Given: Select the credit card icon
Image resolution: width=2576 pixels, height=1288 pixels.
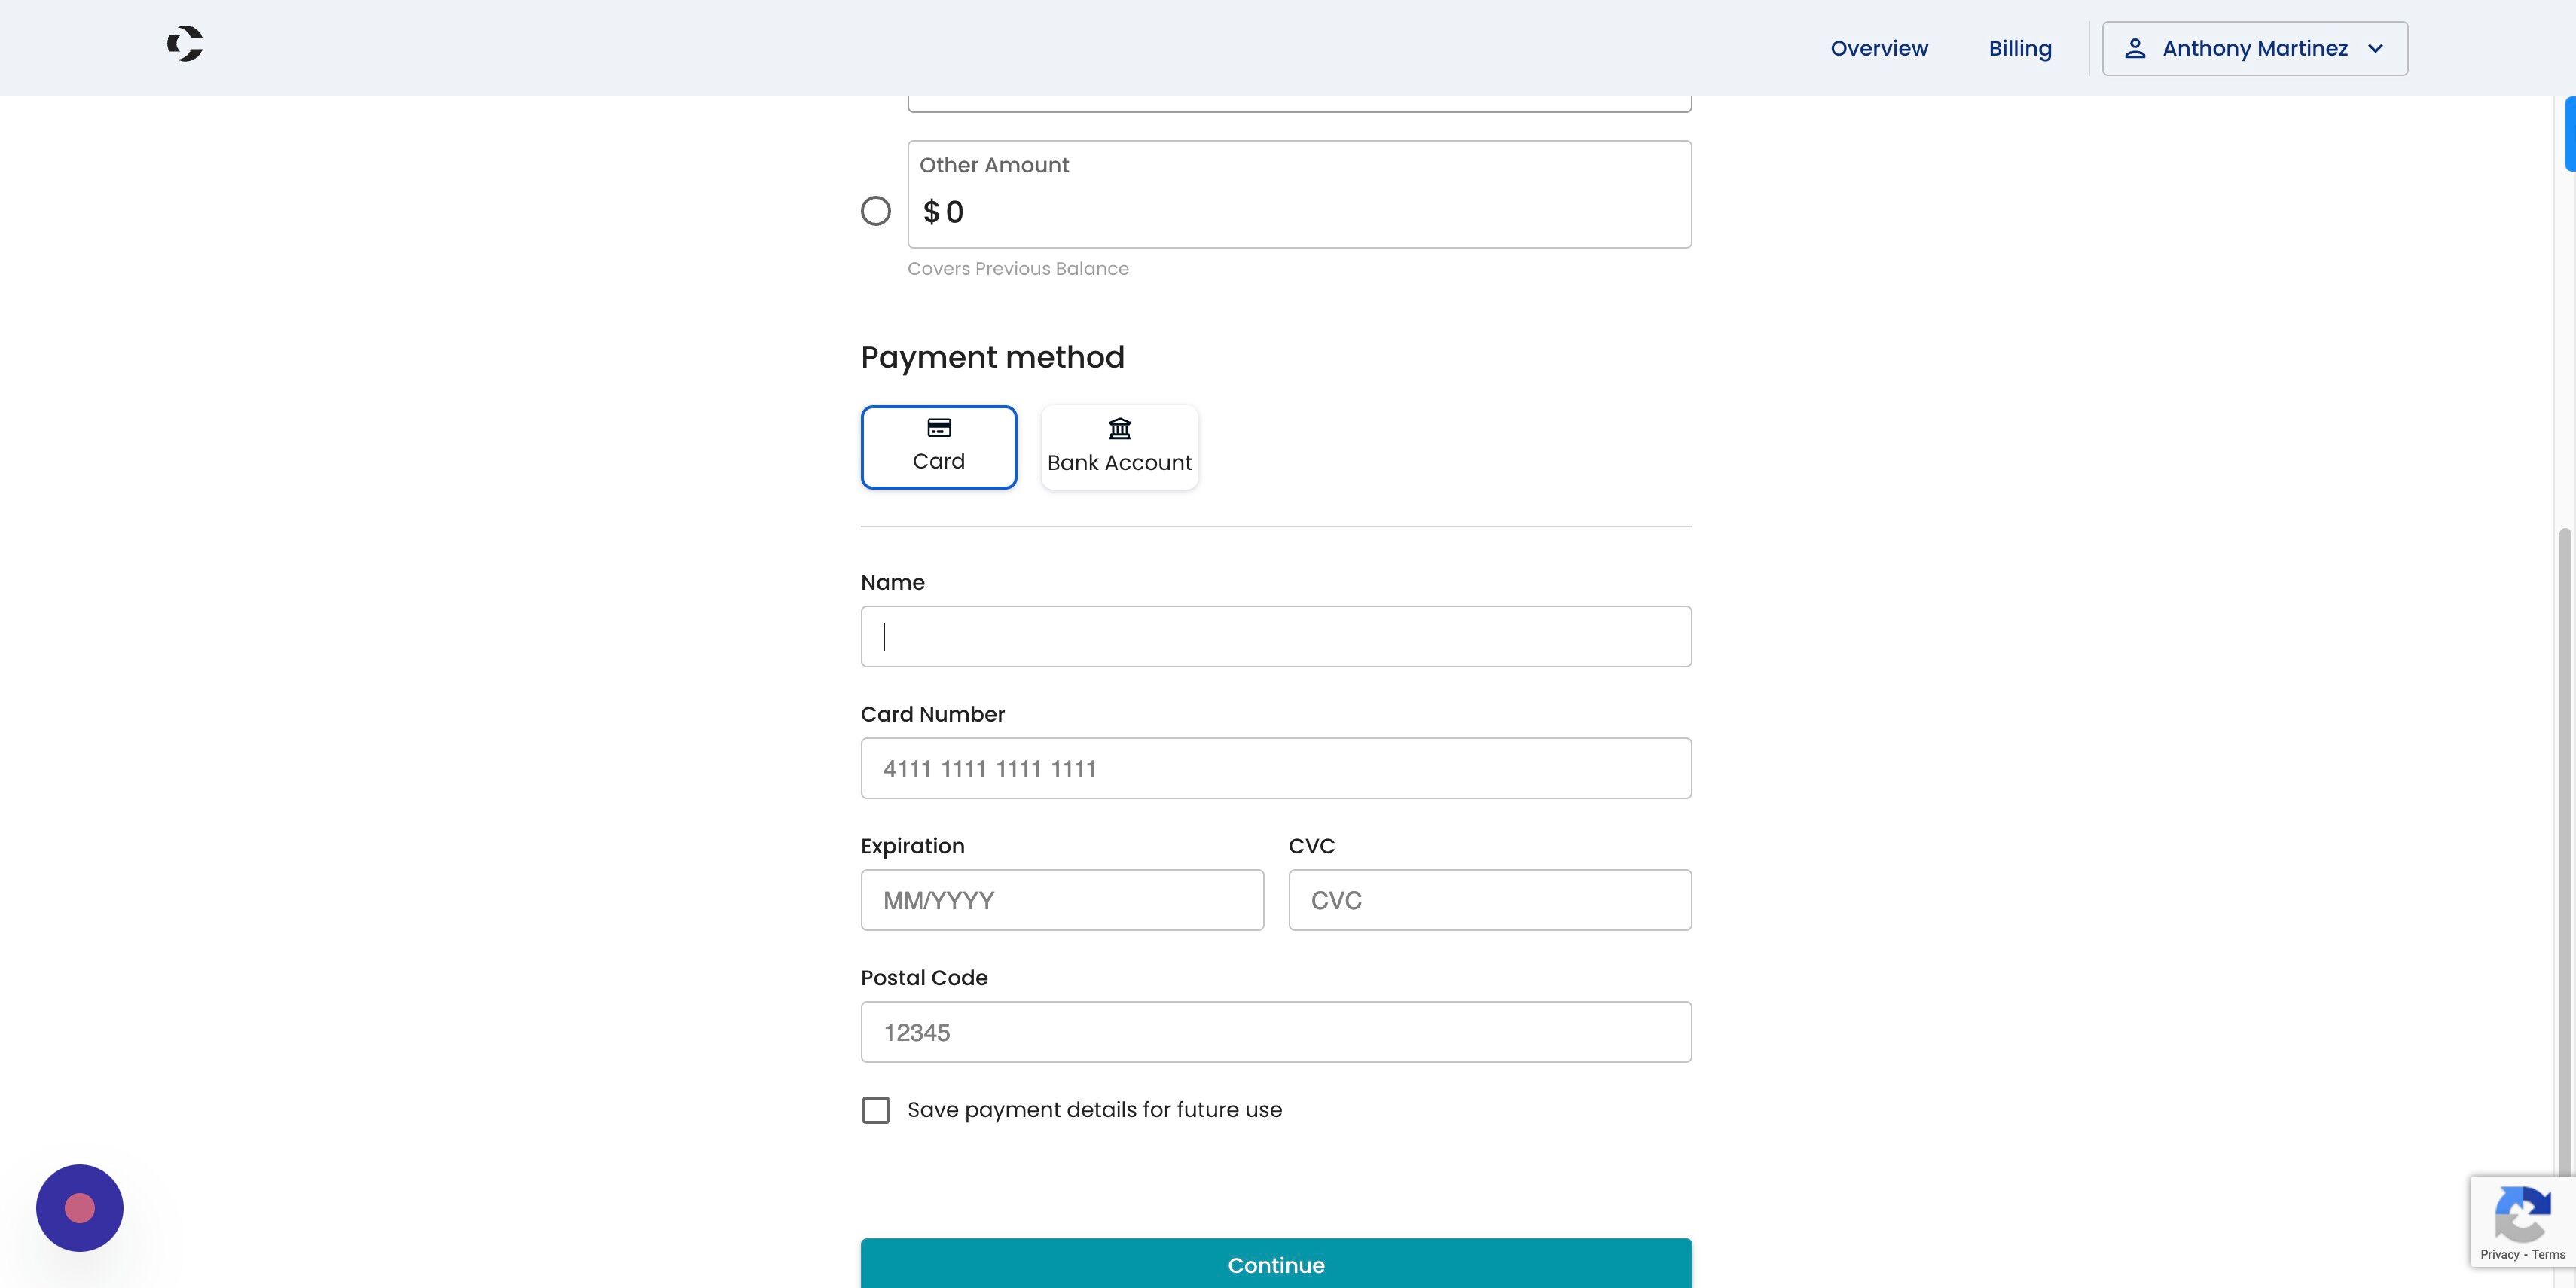Looking at the screenshot, I should coord(939,428).
